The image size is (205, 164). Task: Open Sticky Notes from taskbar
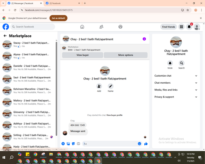click(x=27, y=155)
